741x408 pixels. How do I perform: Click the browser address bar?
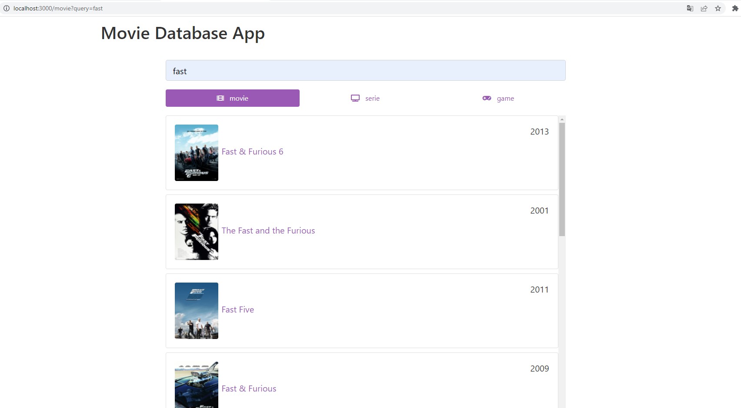tap(174, 8)
